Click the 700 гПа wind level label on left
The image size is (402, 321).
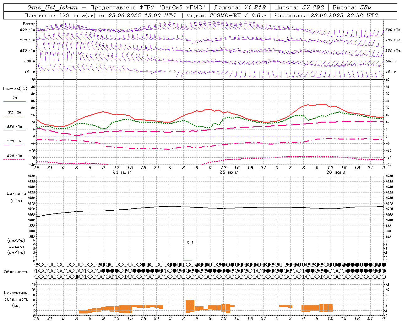(28, 40)
